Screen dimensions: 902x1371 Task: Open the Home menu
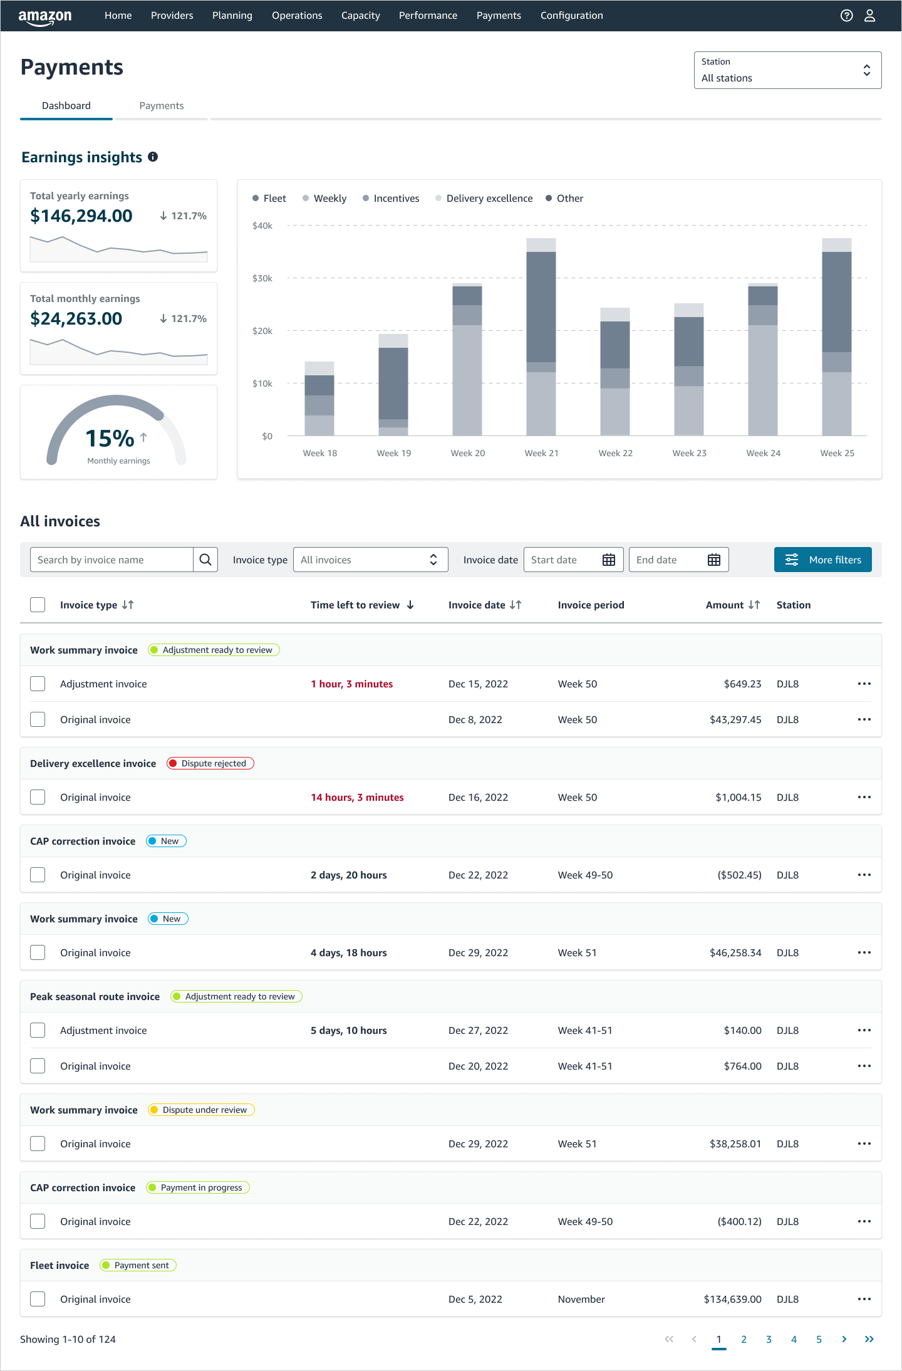tap(118, 16)
